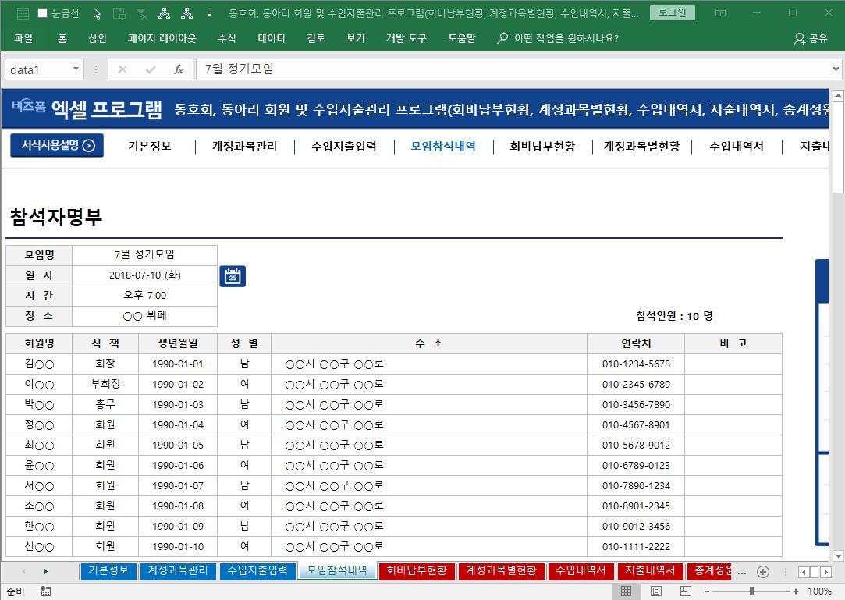The image size is (845, 600).
Task: Open the Name Box dropdown for data1
Action: [x=76, y=69]
